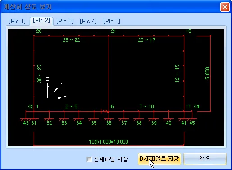
Task: Click support node label 36
Action: [x=109, y=123]
